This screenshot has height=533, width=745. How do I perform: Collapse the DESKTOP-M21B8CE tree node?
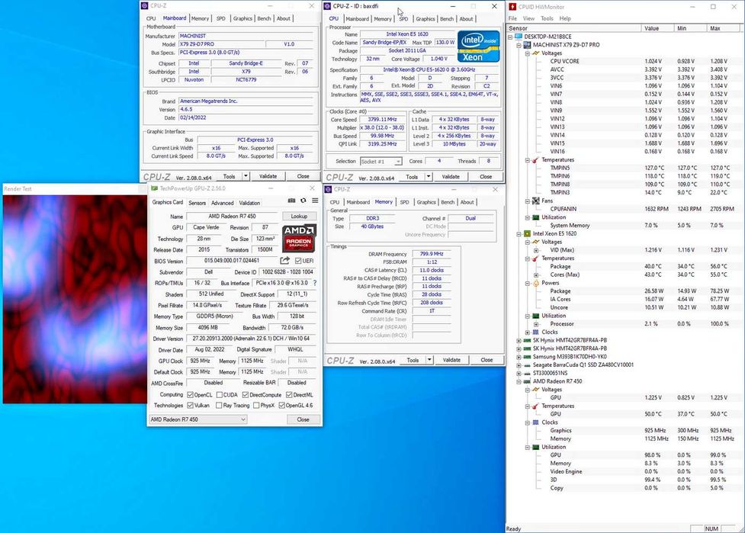pos(510,37)
